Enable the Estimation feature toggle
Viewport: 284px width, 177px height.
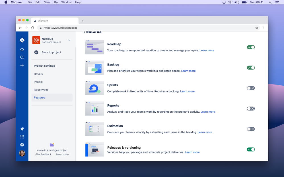(x=251, y=129)
